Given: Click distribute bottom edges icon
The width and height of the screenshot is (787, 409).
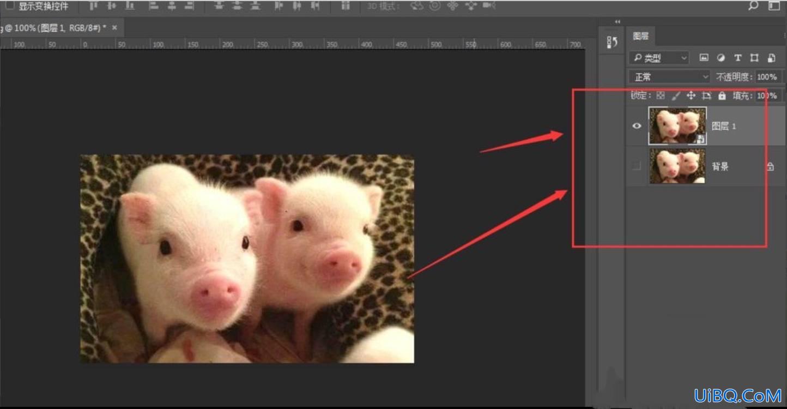Looking at the screenshot, I should [x=255, y=6].
